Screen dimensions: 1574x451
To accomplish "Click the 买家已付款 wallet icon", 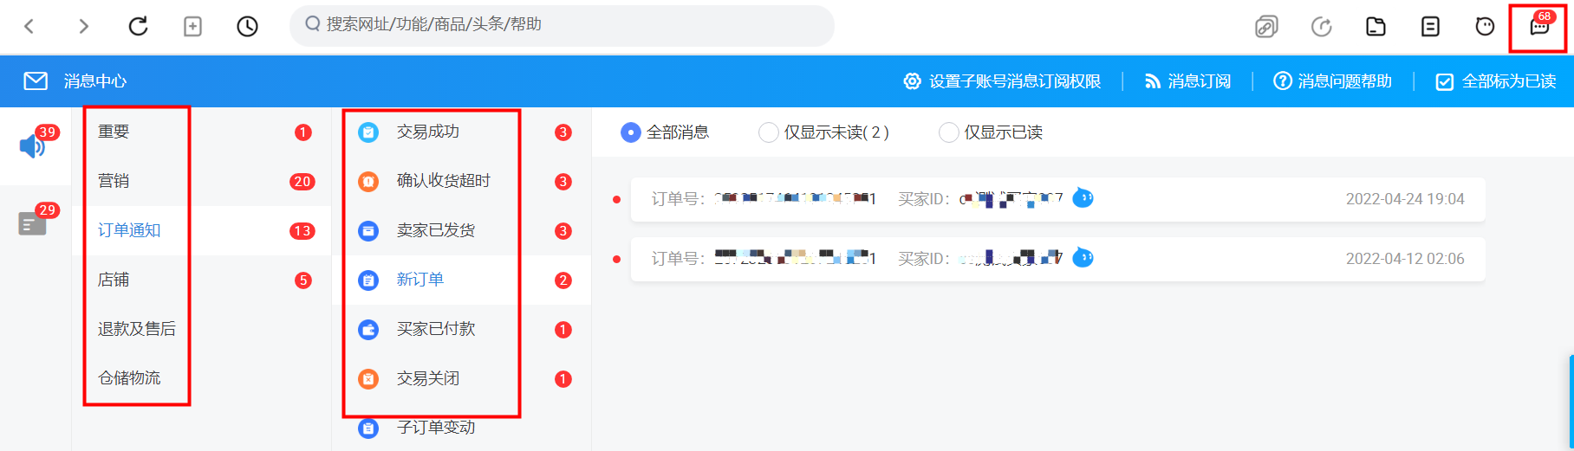I will click(x=368, y=330).
